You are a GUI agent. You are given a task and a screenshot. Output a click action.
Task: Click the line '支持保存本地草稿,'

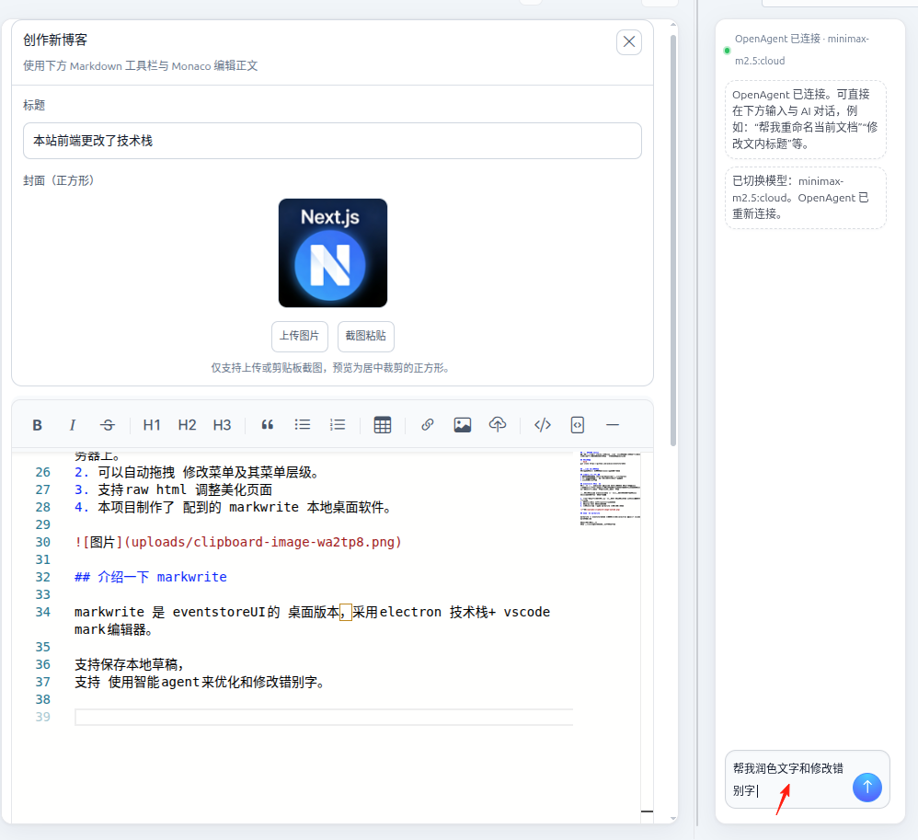pos(129,665)
